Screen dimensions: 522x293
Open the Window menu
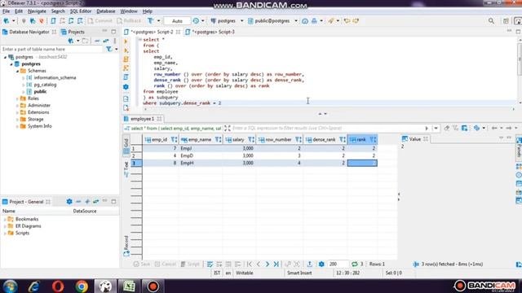tap(129, 11)
